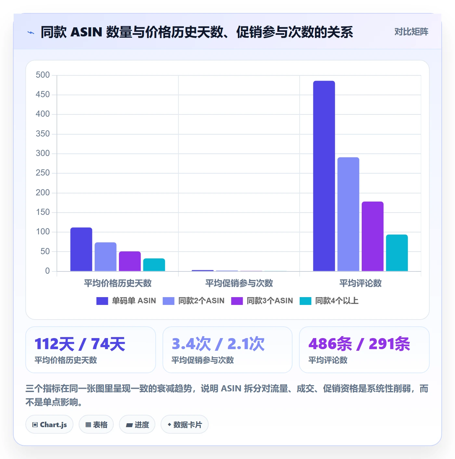Click the 同款4个以上 legend label
This screenshot has height=459, width=455.
pos(337,301)
